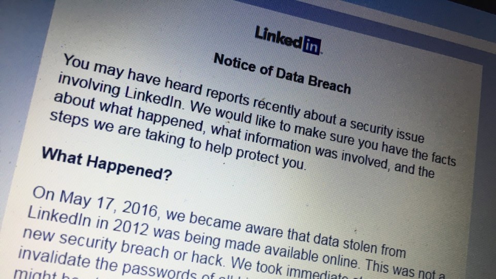Click the blue "in" square of the logo
The height and width of the screenshot is (279, 496).
311,45
